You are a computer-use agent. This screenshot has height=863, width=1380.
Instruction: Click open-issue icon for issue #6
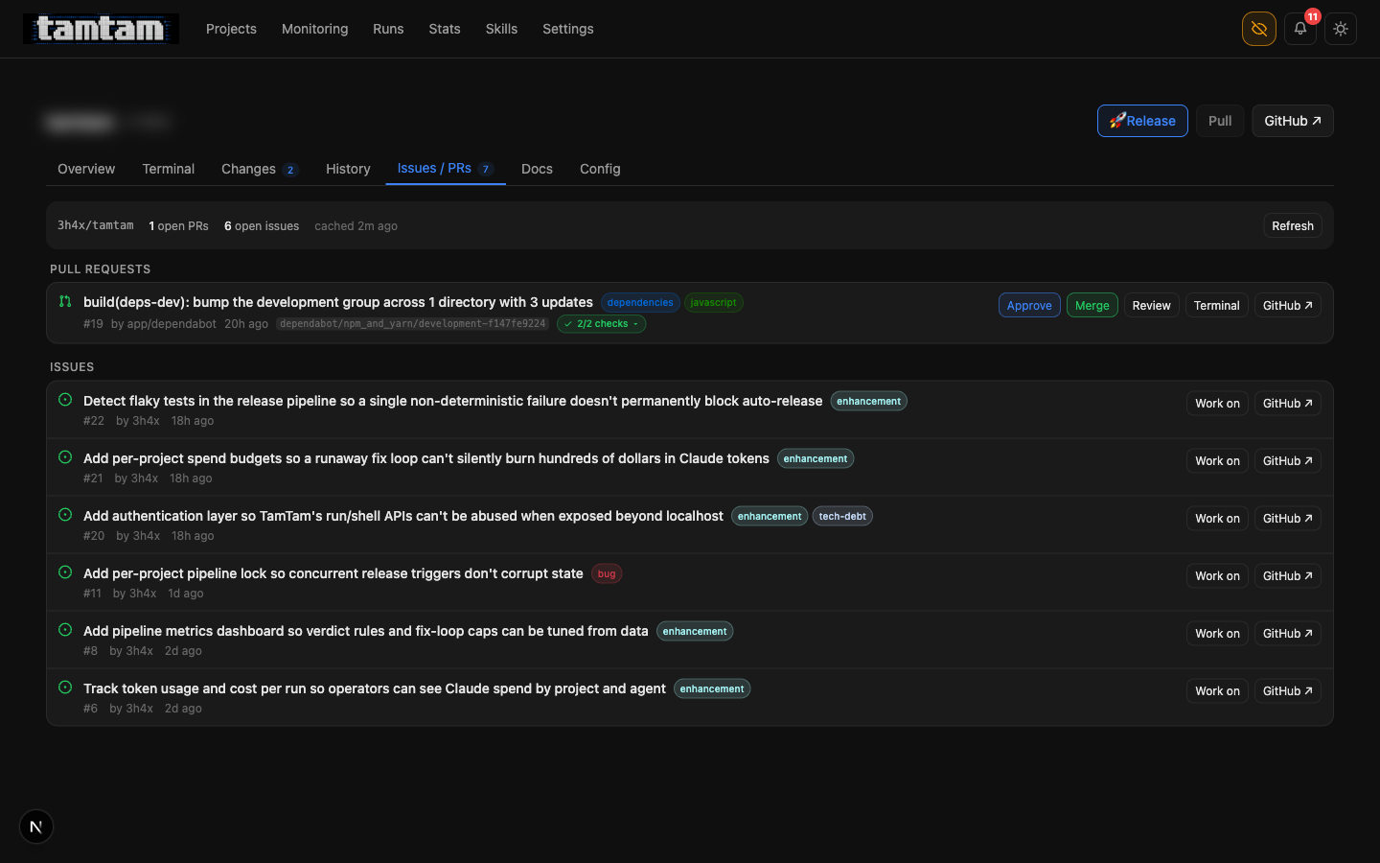[x=65, y=688]
